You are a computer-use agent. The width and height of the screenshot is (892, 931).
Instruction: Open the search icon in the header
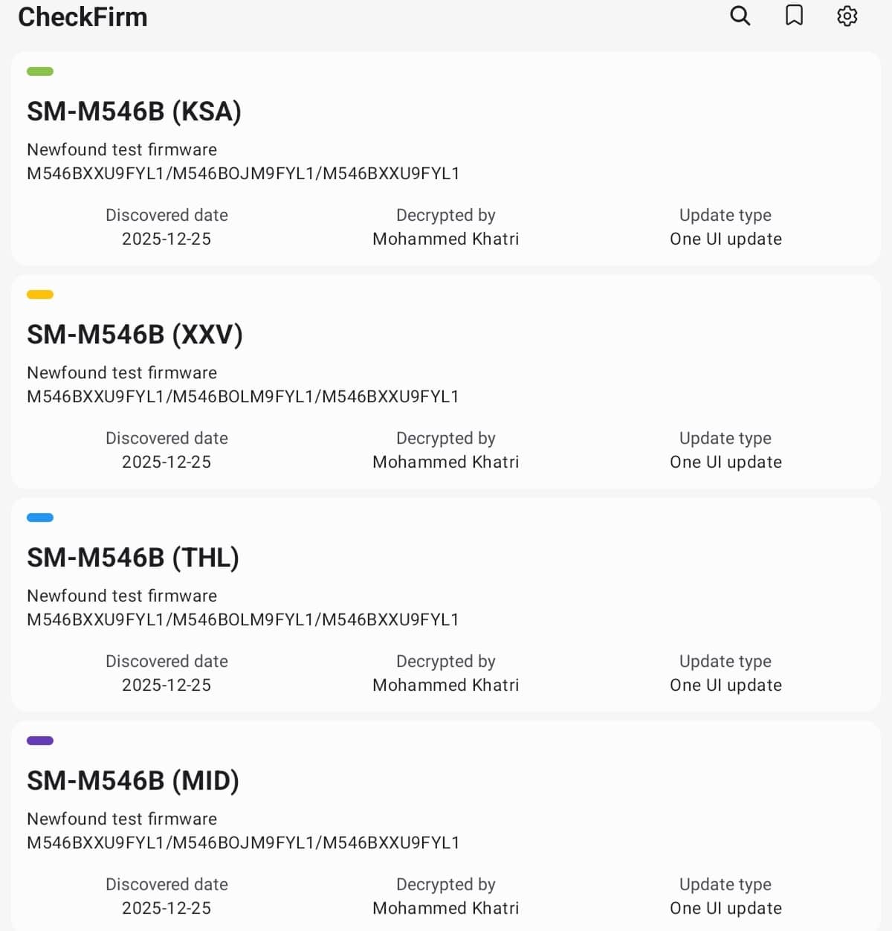[x=740, y=16]
